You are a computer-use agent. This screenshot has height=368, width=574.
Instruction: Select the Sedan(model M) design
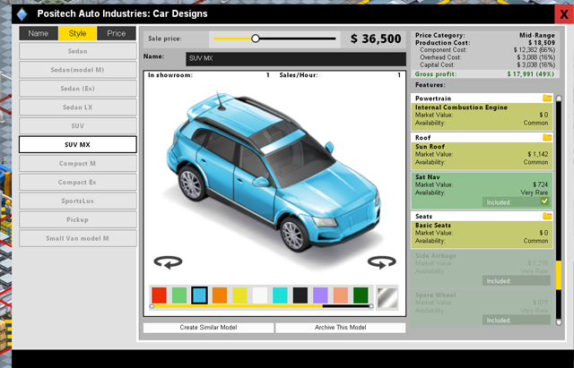(x=78, y=70)
